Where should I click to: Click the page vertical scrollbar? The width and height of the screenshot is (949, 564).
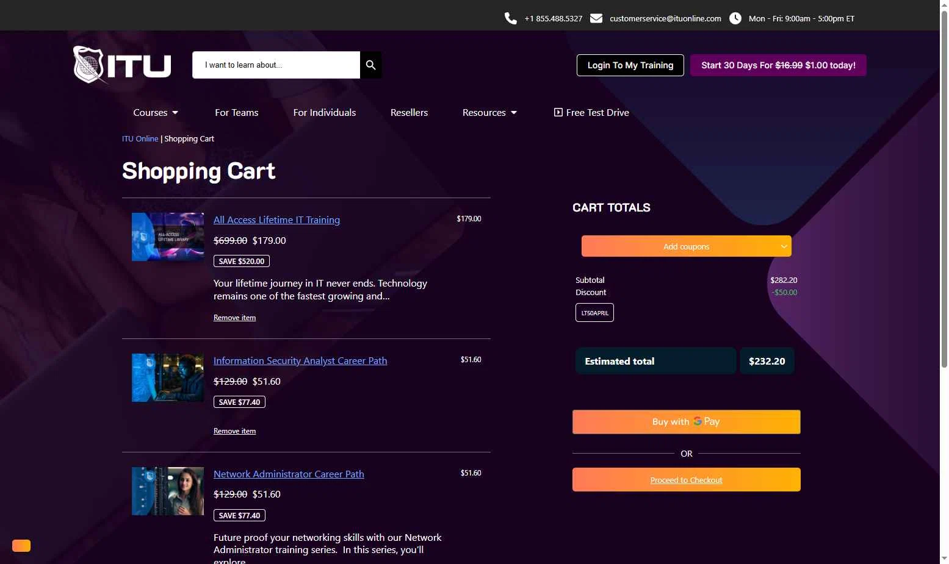coord(944,189)
